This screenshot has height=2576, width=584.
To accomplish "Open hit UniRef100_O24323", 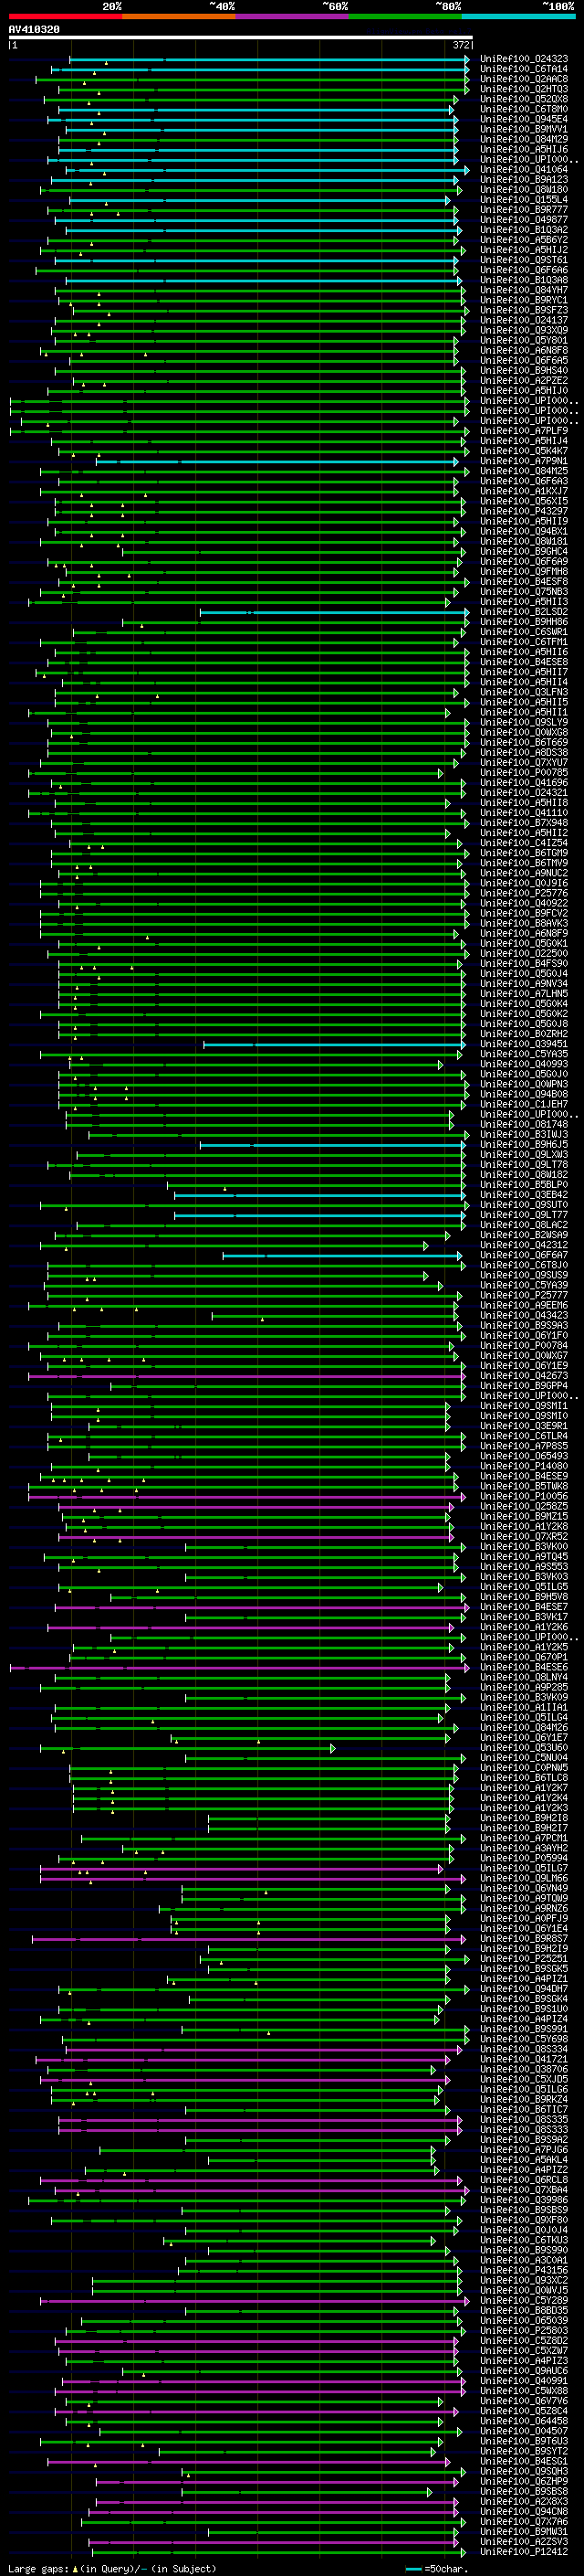I will (524, 59).
